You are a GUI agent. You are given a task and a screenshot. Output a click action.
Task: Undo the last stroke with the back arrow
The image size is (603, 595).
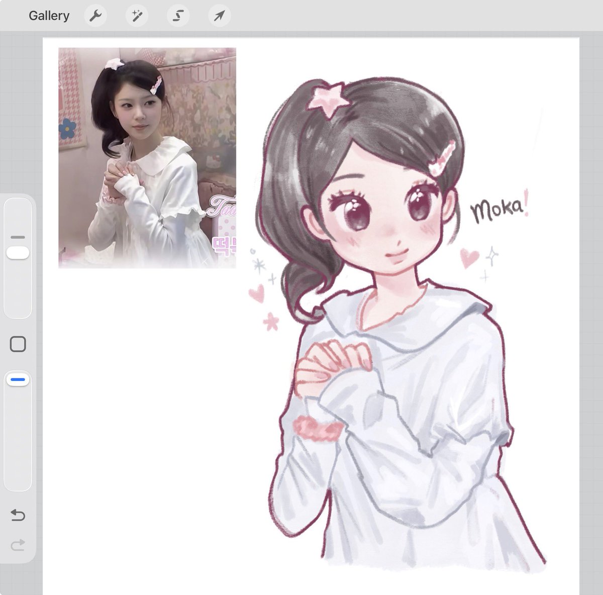tap(18, 515)
